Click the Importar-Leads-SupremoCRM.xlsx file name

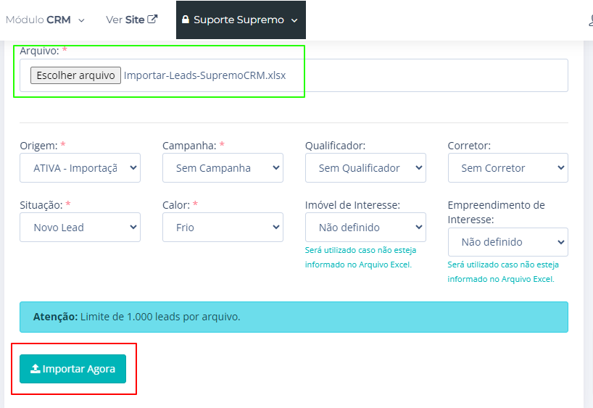pos(204,75)
